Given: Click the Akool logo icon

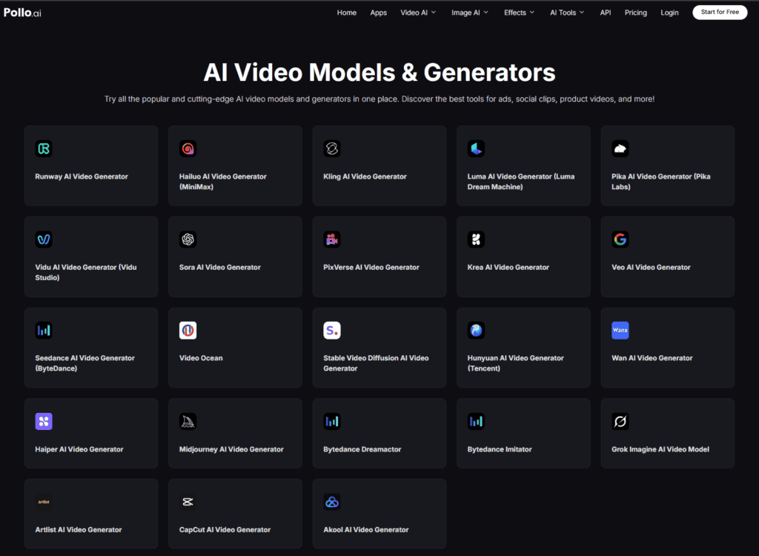Looking at the screenshot, I should 332,502.
